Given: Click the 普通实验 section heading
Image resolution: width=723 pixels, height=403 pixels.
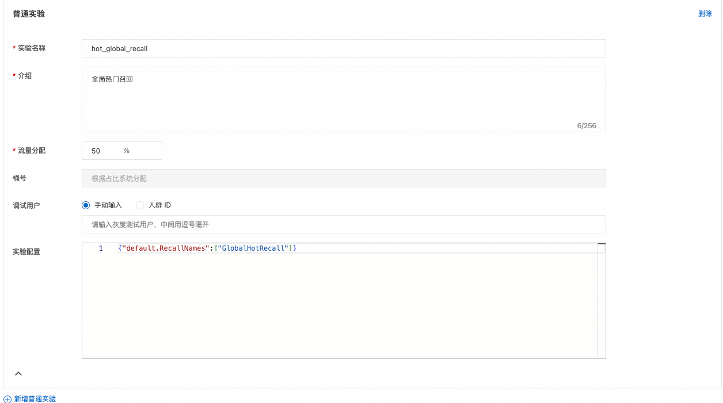Looking at the screenshot, I should click(29, 14).
